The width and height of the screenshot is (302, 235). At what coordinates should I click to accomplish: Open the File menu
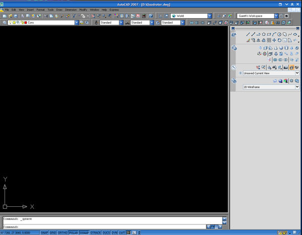pos(7,10)
